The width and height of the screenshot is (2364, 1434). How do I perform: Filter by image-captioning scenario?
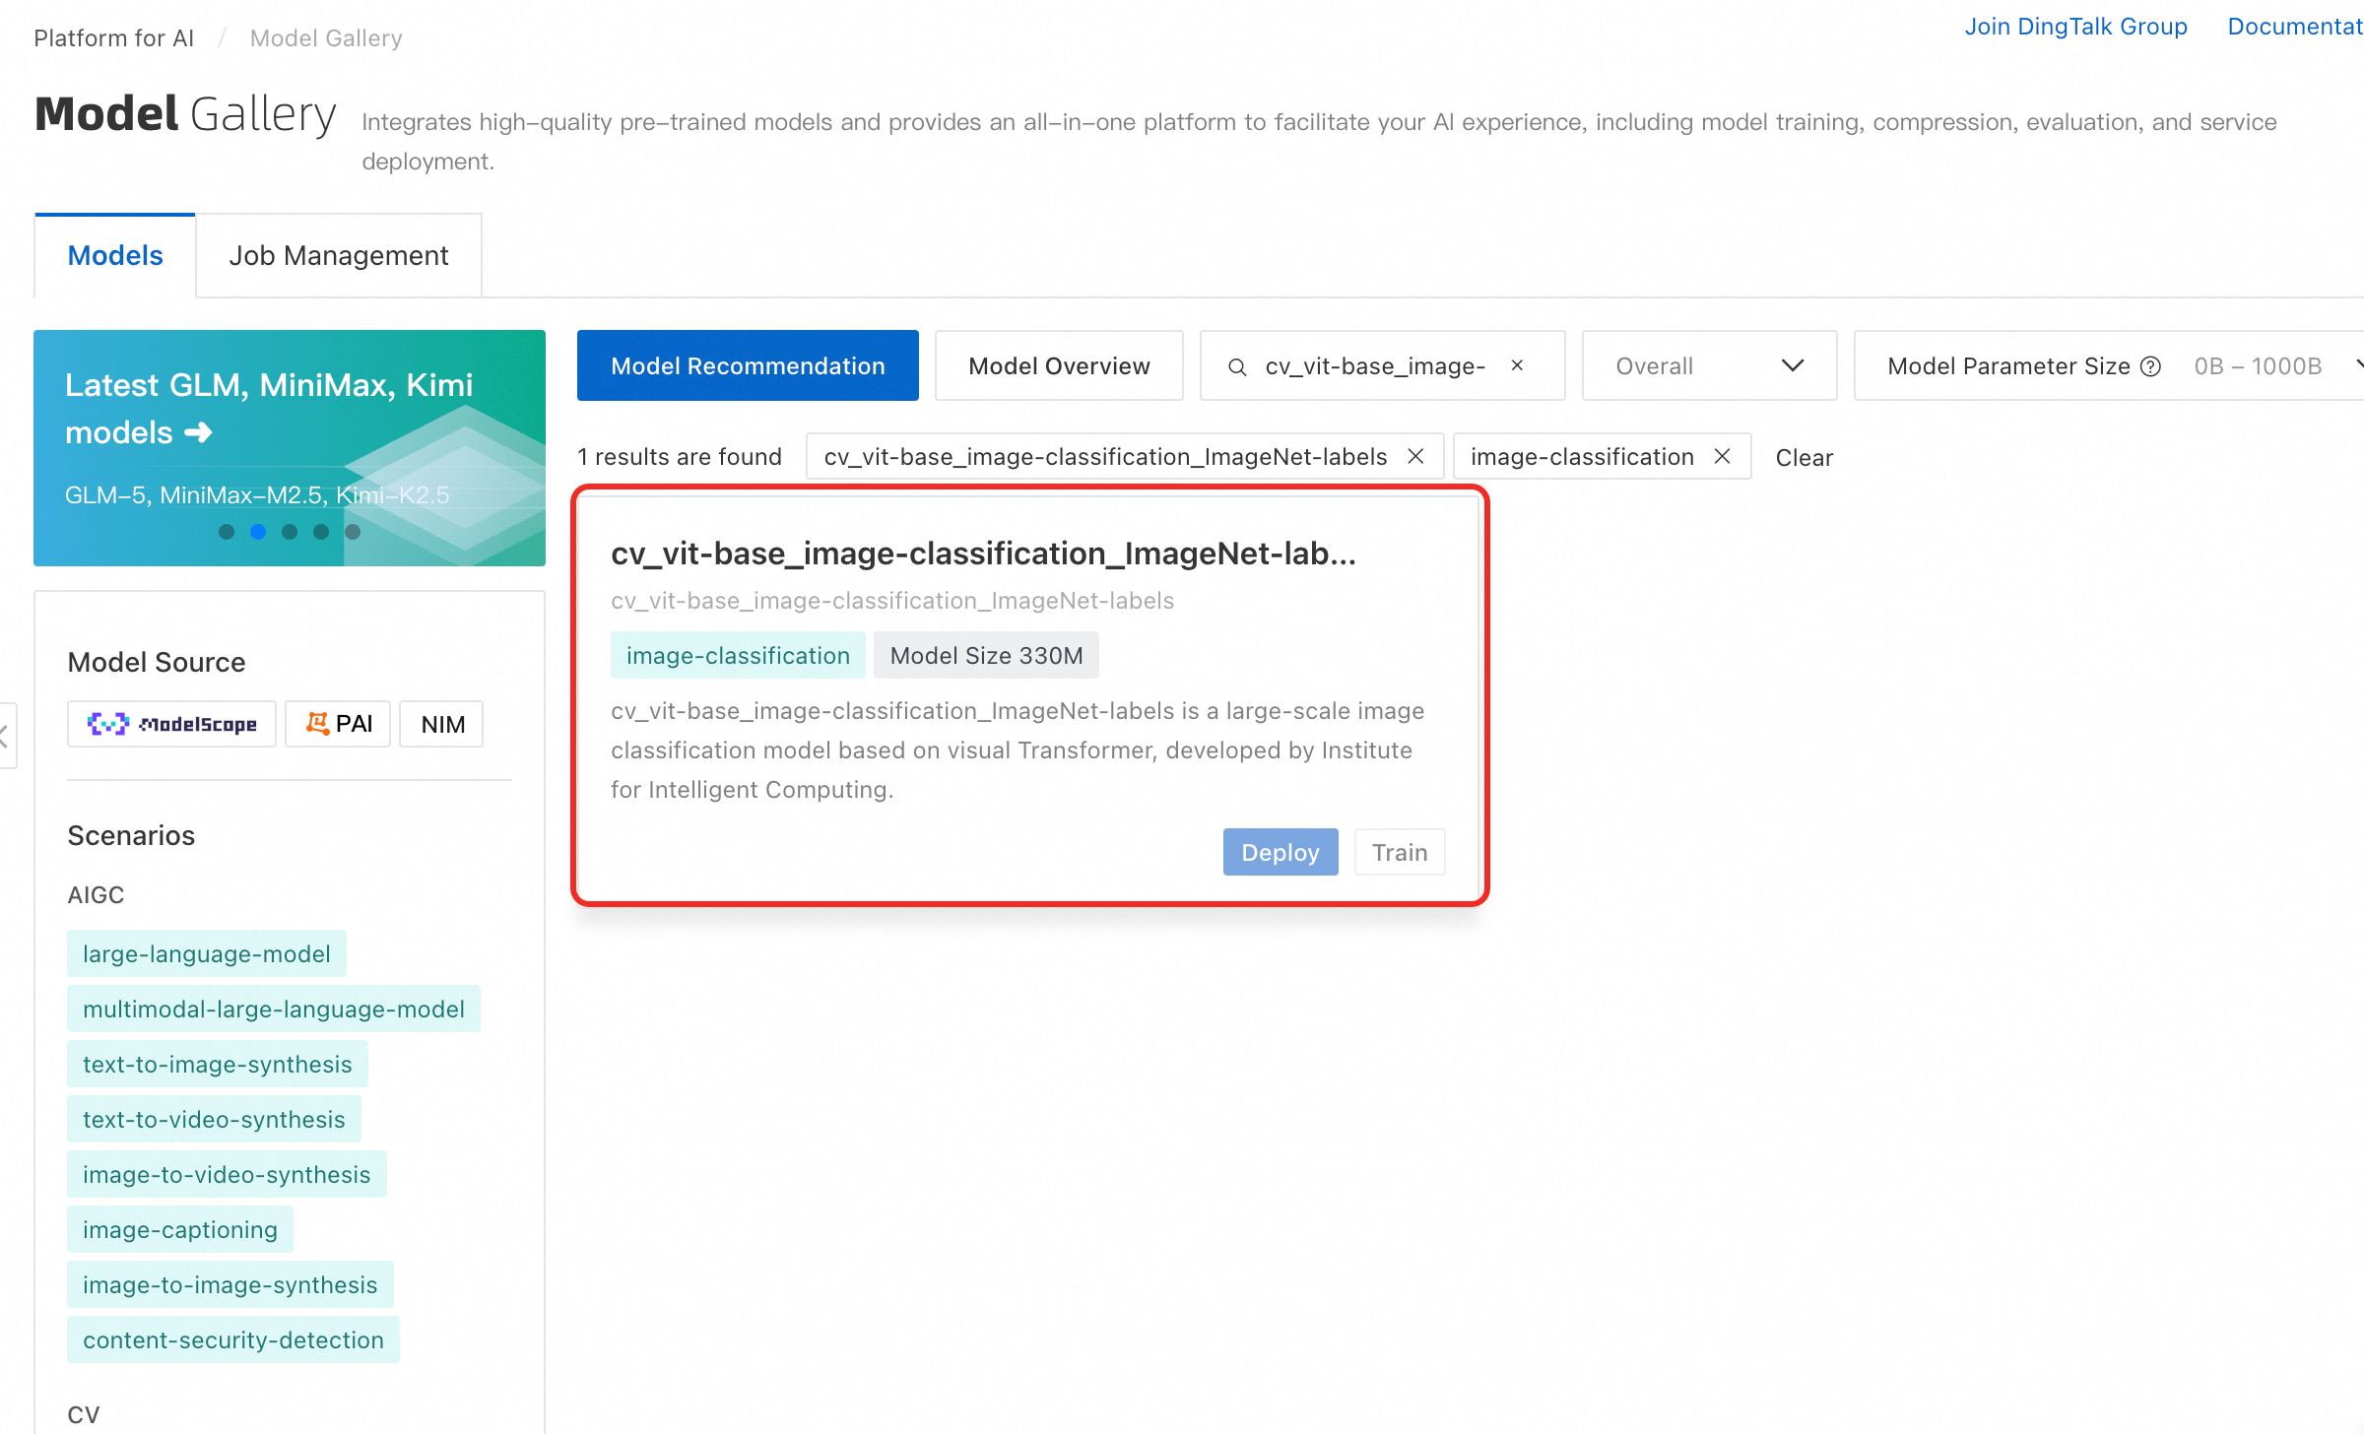tap(180, 1229)
